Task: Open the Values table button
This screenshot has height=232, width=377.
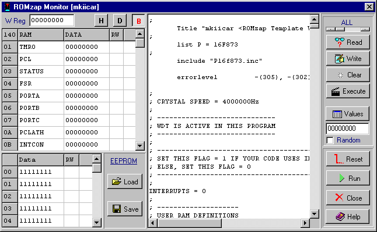Action: coord(347,113)
